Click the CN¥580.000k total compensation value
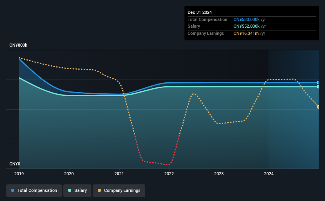 (247, 19)
